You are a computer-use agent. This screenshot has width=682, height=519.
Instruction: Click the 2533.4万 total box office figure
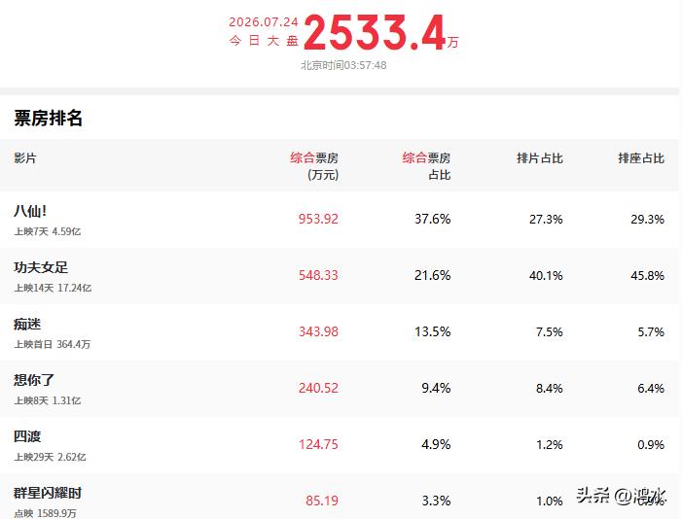[381, 33]
